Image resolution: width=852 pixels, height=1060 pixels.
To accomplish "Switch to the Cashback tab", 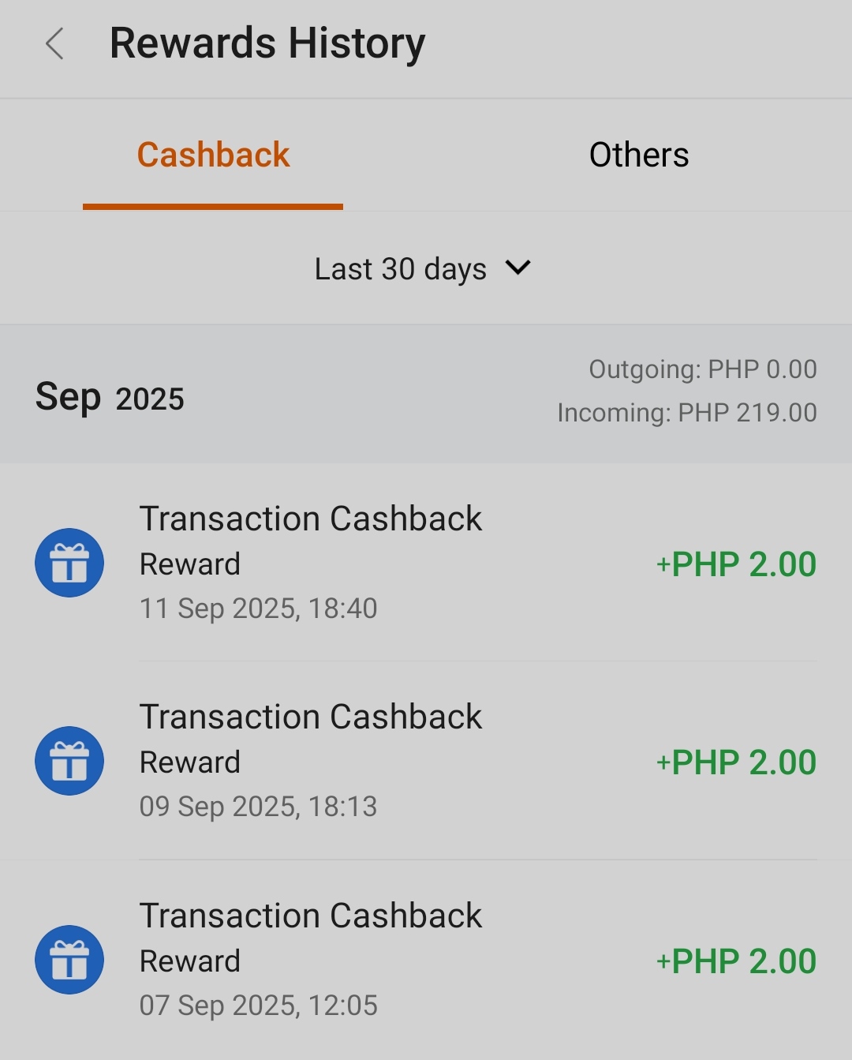I will click(x=213, y=155).
